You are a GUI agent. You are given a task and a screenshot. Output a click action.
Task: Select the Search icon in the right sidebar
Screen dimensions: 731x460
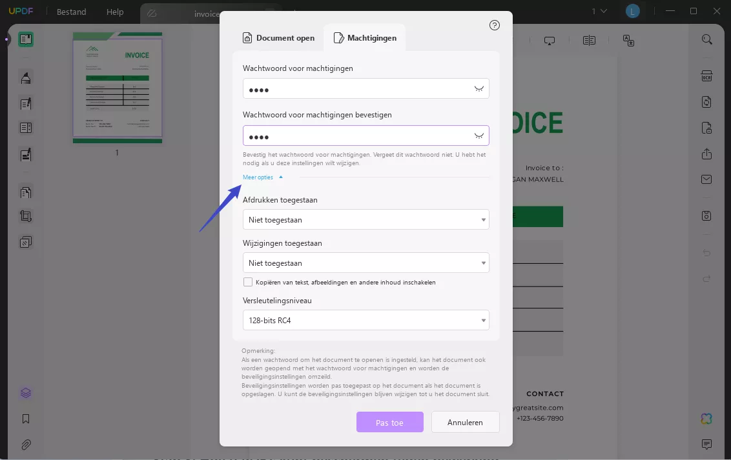pyautogui.click(x=706, y=39)
